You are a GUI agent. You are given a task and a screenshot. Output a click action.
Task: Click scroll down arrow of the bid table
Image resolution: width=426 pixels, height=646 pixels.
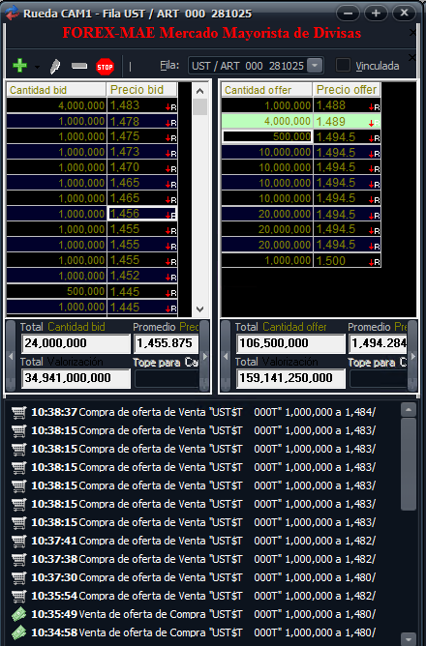pos(200,309)
